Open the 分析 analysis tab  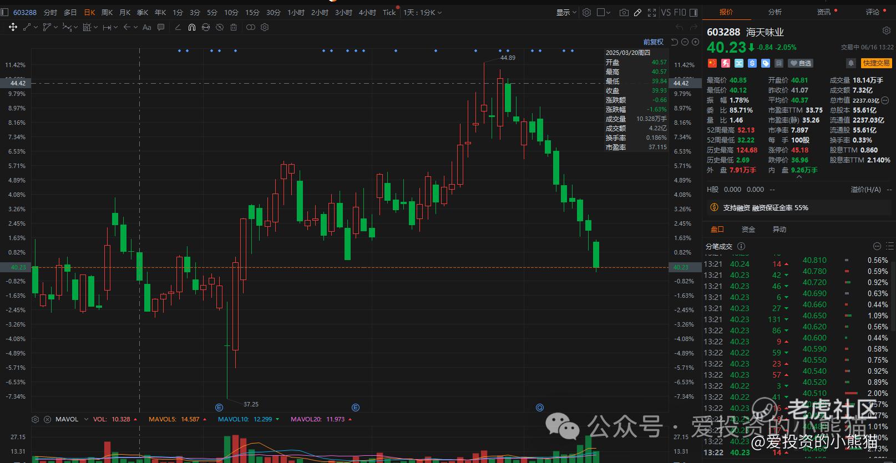775,12
